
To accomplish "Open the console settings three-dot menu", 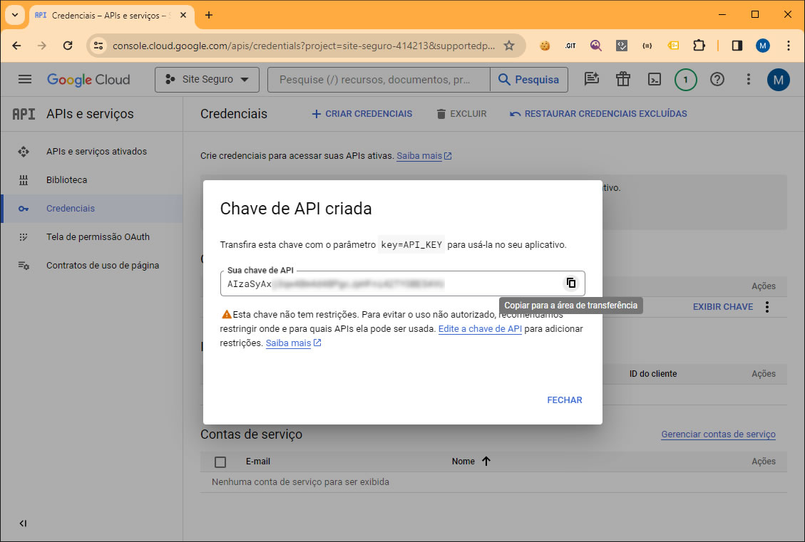I will (748, 79).
